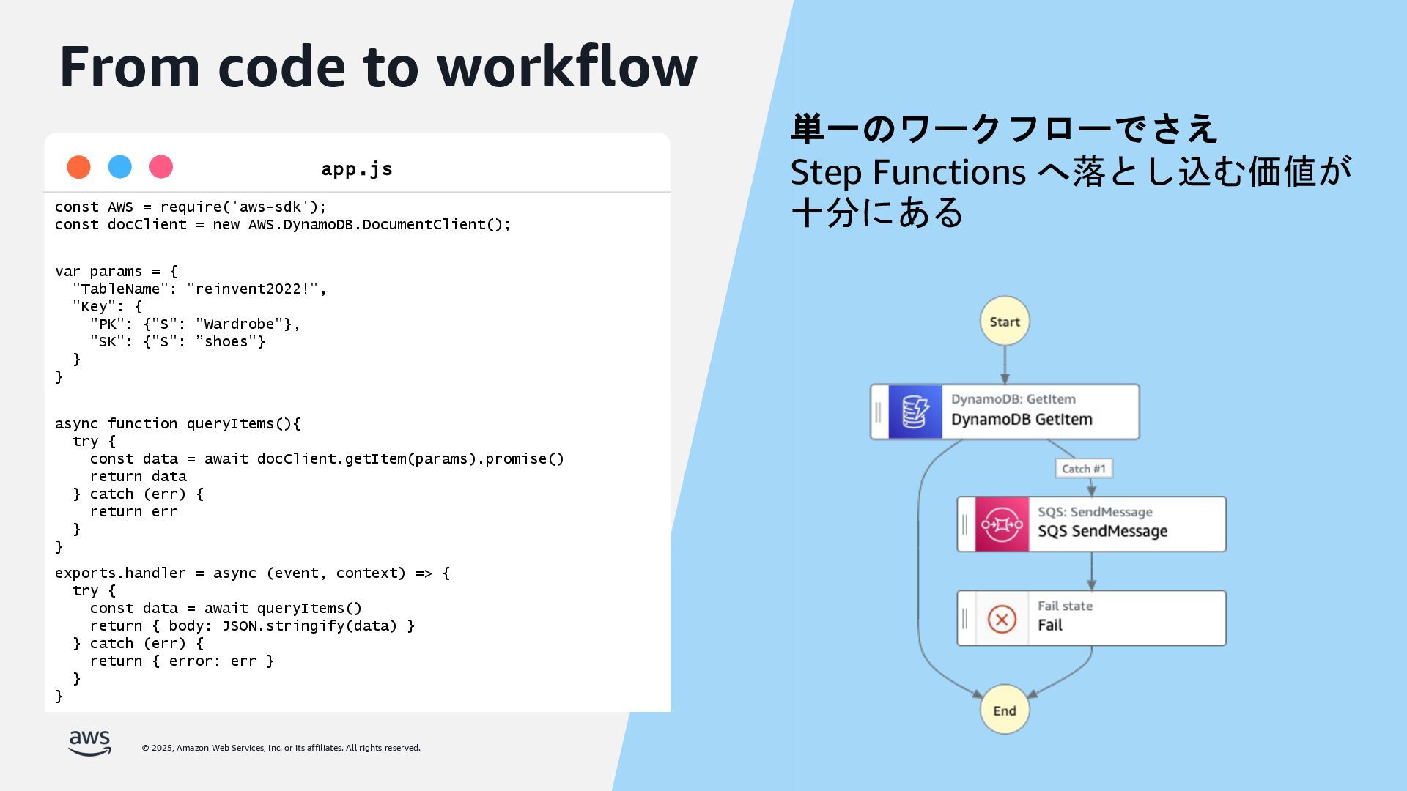Click the line const AWS = require('aws-sdk')
1407x791 pixels.
coord(191,207)
